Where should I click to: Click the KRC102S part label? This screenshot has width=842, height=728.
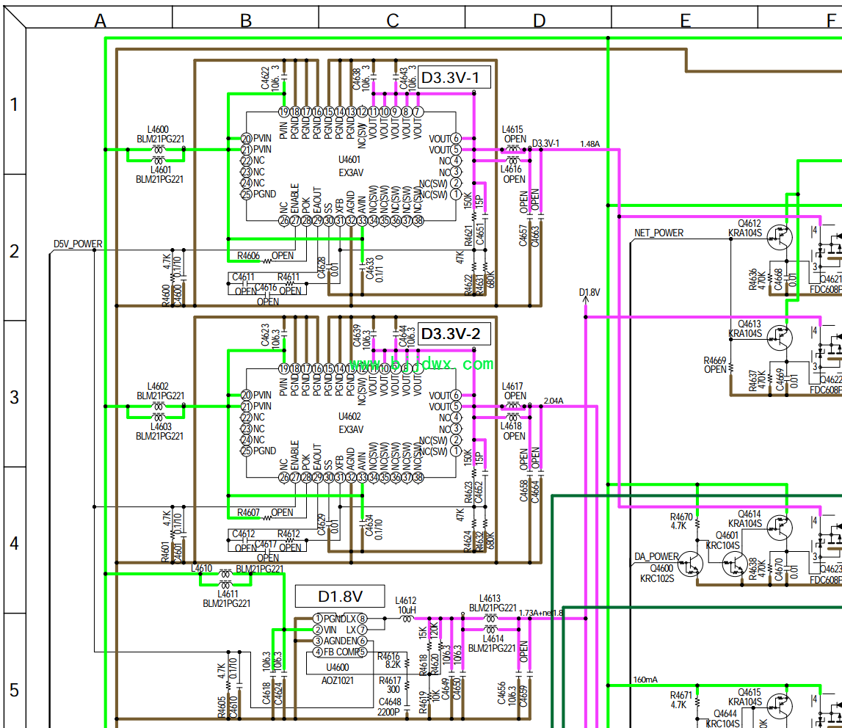[x=657, y=579]
